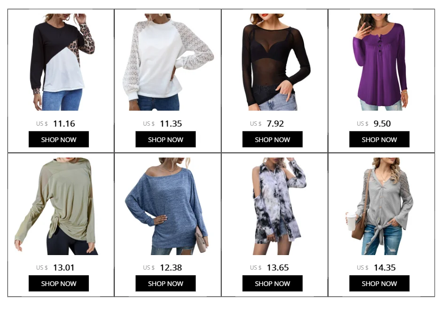Click SHOP NOW under the 12.38 item
443x309 pixels.
pyautogui.click(x=165, y=283)
